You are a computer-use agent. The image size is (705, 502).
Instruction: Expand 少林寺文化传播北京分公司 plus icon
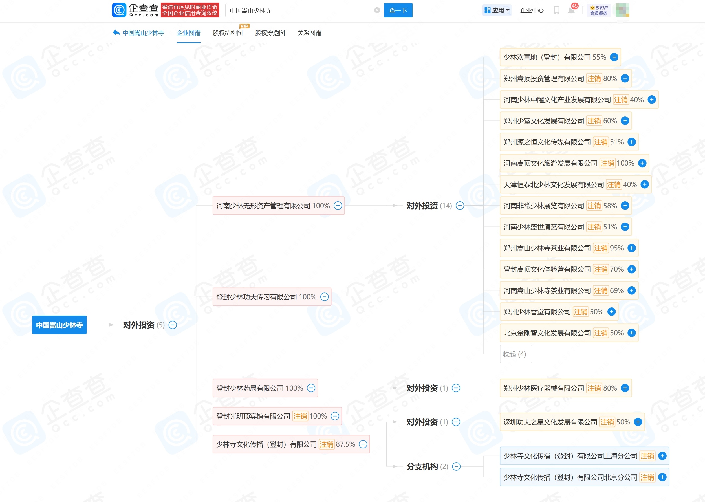click(x=662, y=477)
